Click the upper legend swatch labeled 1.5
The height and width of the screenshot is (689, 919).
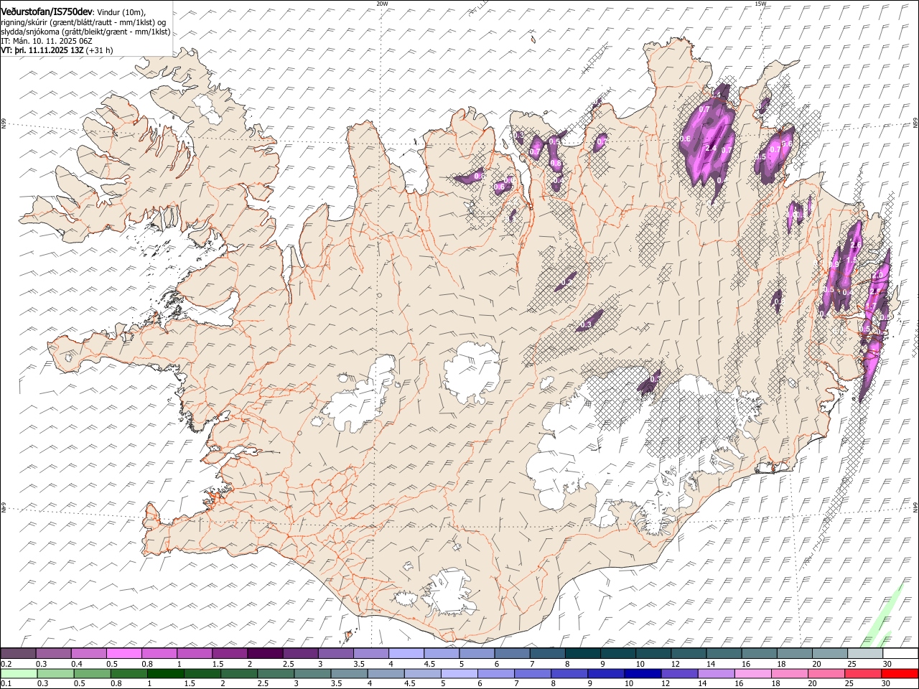point(230,654)
